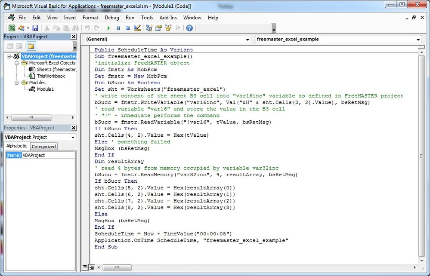
Task: Open the freemaster_excel_example procedure dropdown
Action: pos(418,40)
